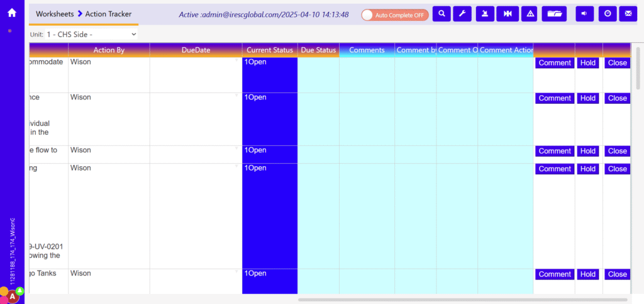Toggle the Auto Complete OFF switch
Image resolution: width=644 pixels, height=304 pixels.
tap(395, 14)
